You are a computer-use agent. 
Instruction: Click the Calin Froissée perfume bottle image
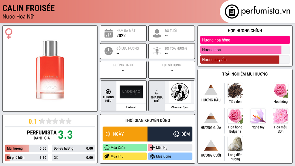pos(50,70)
